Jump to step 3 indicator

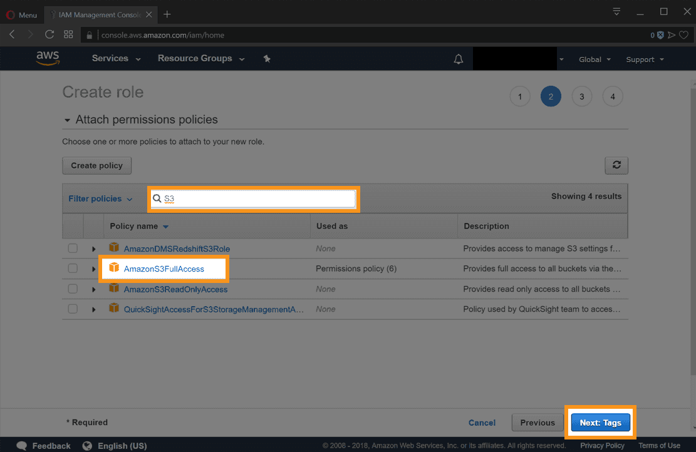581,96
